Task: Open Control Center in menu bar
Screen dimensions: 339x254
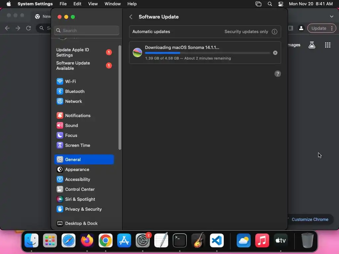Action: pyautogui.click(x=281, y=4)
